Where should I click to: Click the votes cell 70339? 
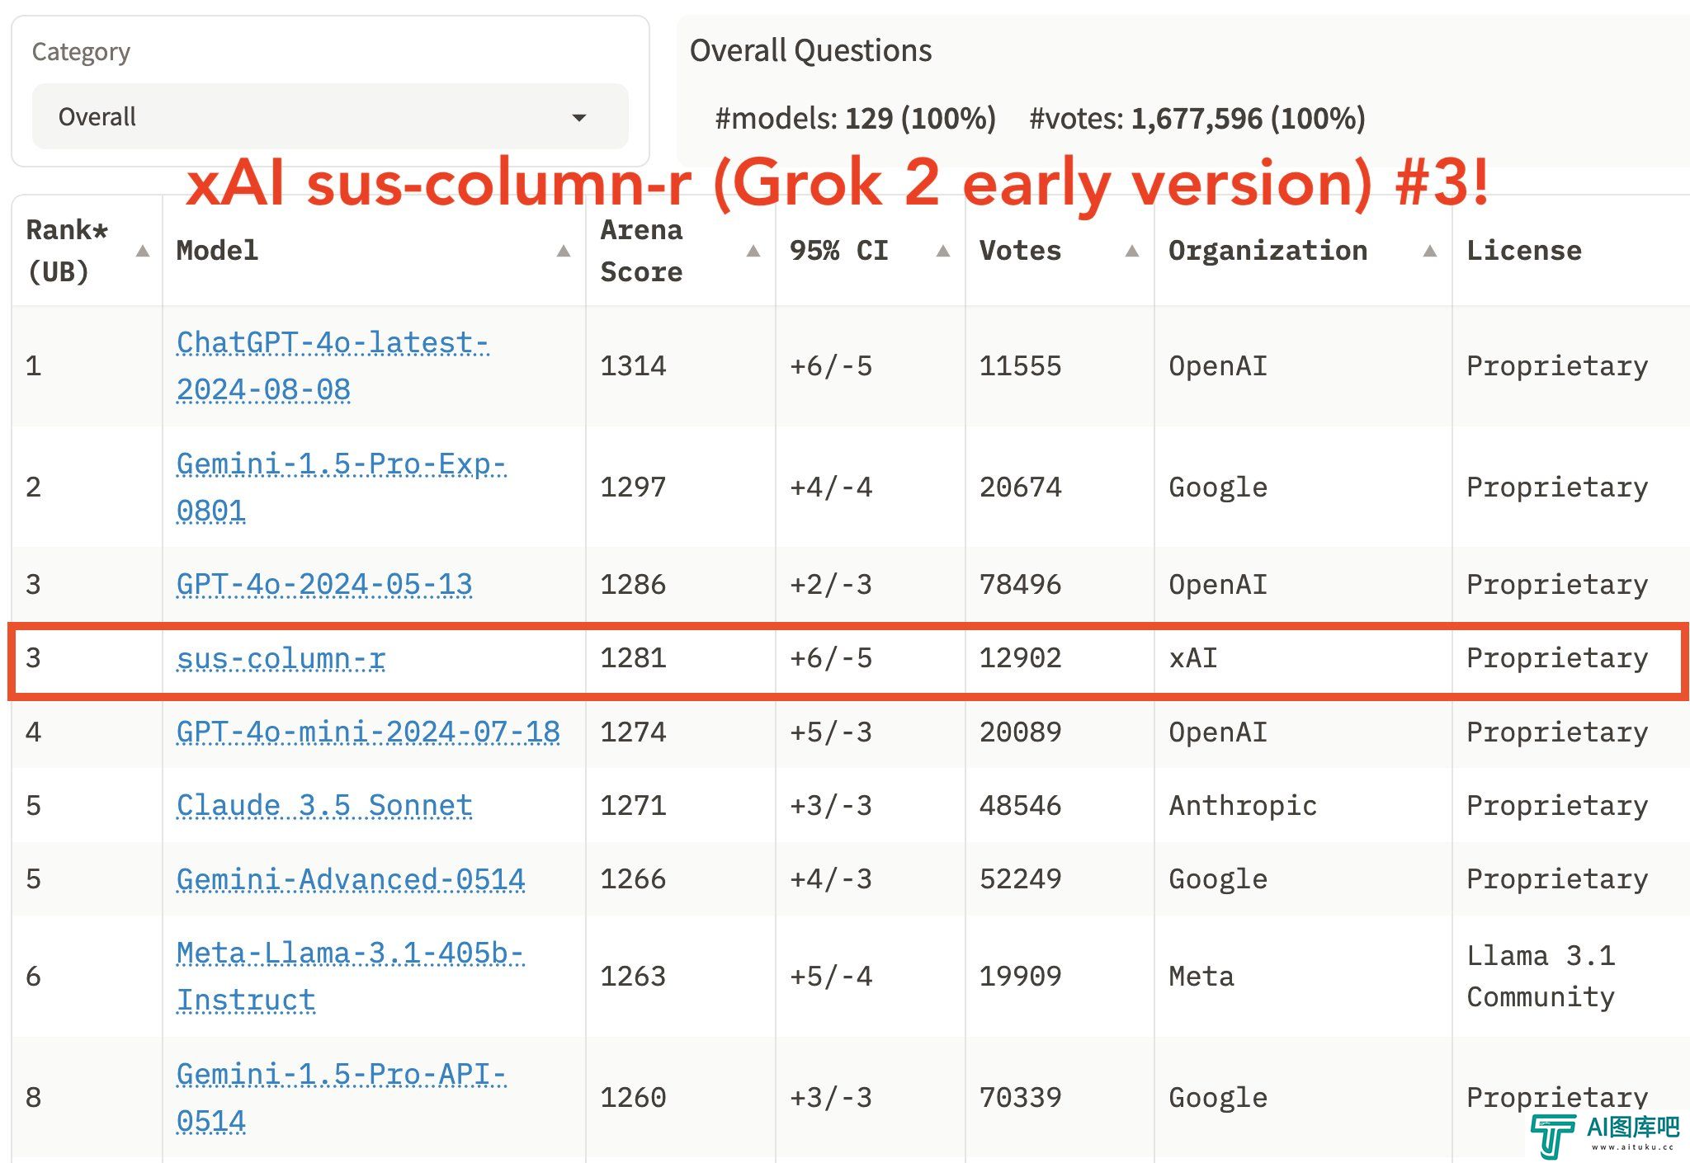coord(1020,1098)
